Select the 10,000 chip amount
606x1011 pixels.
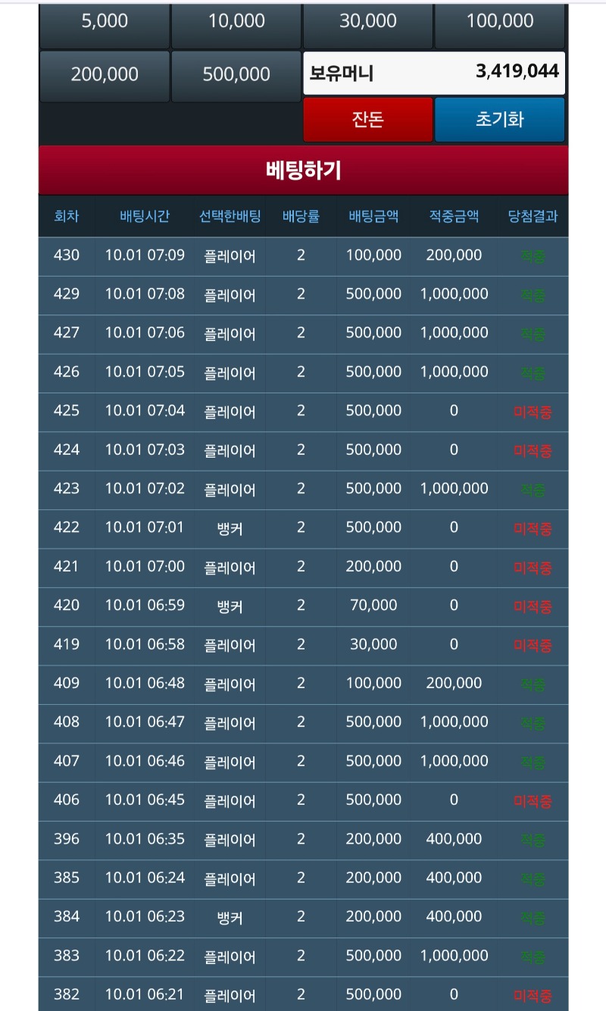pyautogui.click(x=236, y=23)
